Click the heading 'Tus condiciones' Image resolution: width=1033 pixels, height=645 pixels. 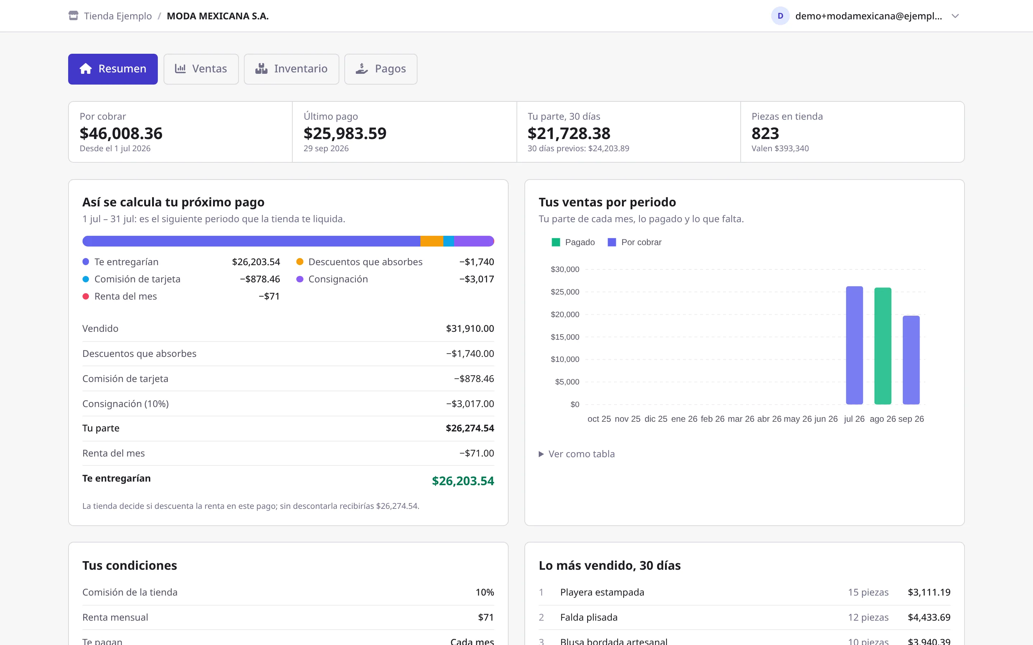[x=130, y=565]
